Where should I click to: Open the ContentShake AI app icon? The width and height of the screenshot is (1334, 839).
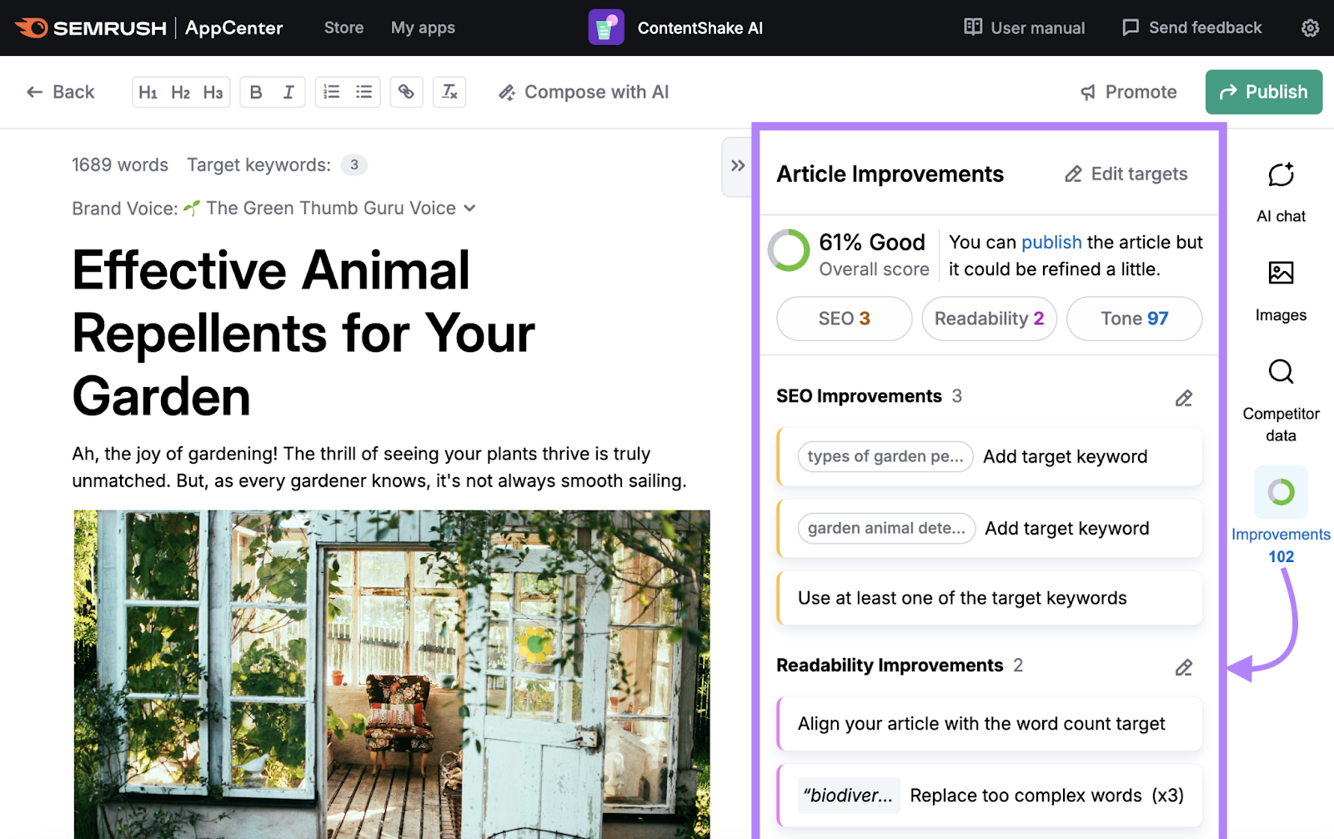coord(606,28)
